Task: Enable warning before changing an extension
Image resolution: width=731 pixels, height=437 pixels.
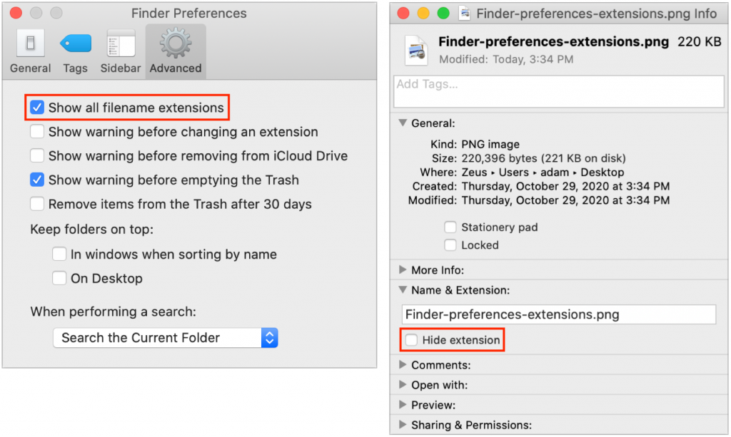Action: [37, 132]
